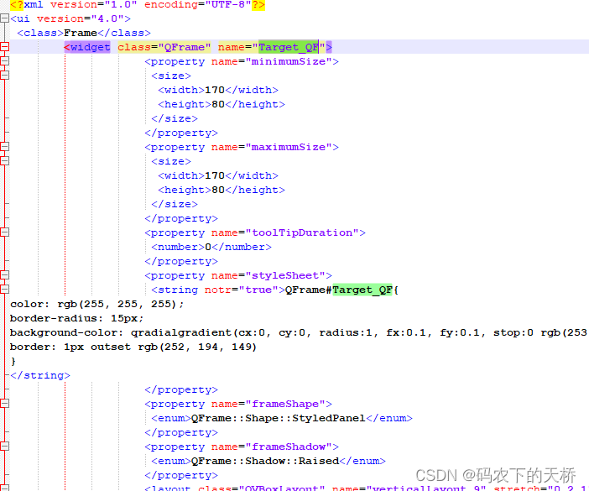Click the property name="toolTipDuration" line
Image resolution: width=589 pixels, height=491 pixels.
[255, 233]
